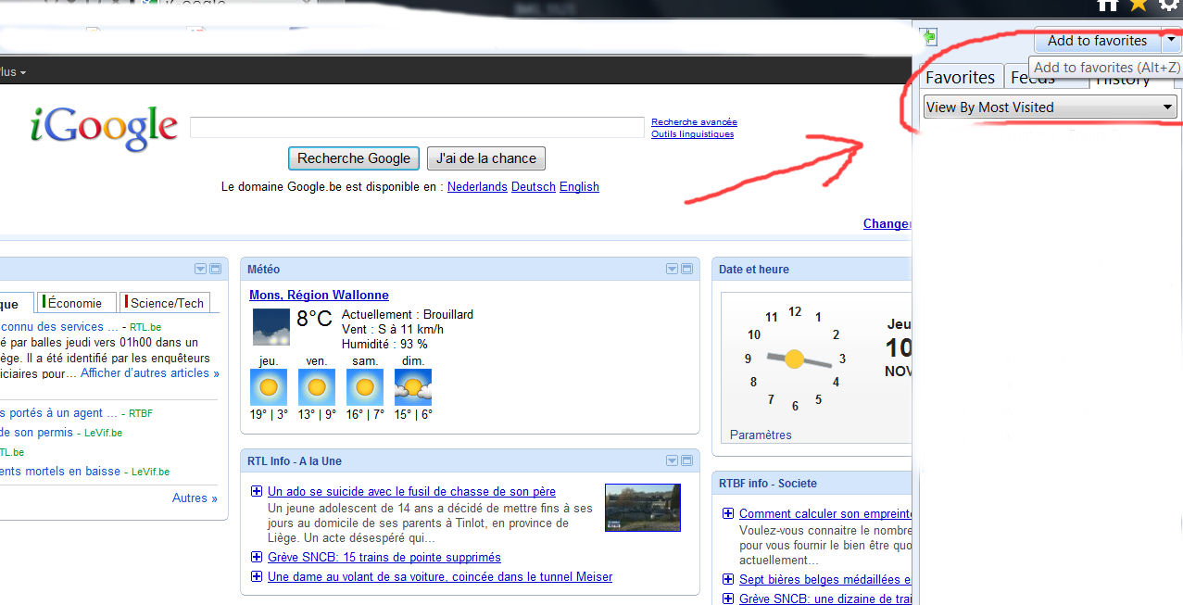Click the RTL Info story thumbnail image
Viewport: 1183px width, 605px height.
coord(643,508)
